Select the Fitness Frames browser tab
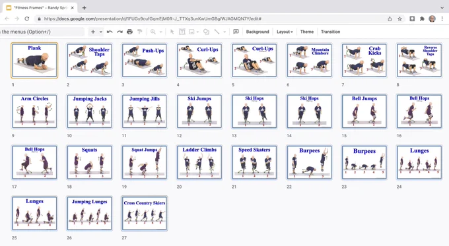Screen dimensions: 449x246 point(40,8)
